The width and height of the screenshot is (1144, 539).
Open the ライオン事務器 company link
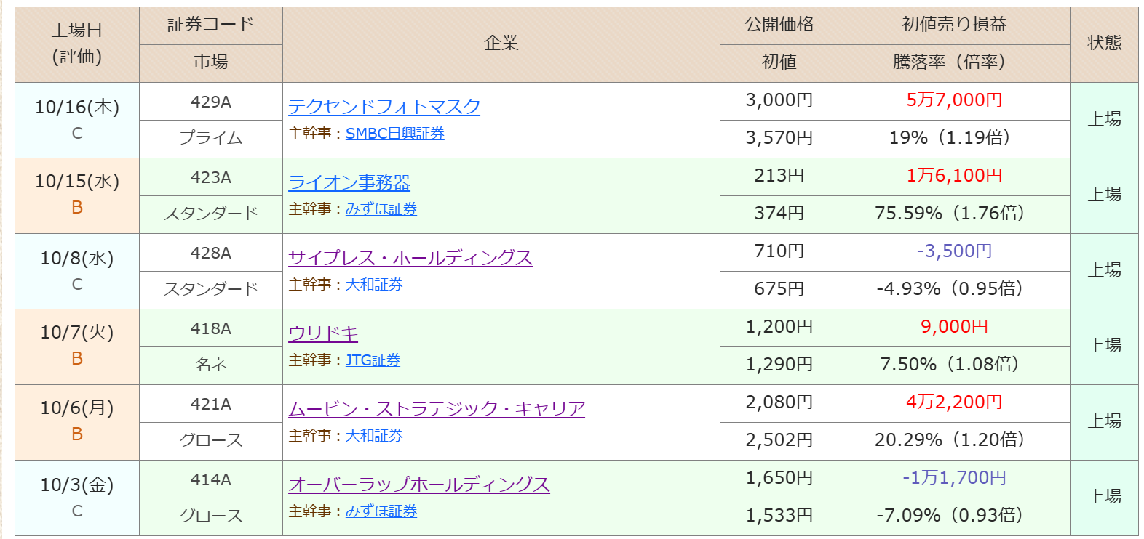(x=349, y=182)
